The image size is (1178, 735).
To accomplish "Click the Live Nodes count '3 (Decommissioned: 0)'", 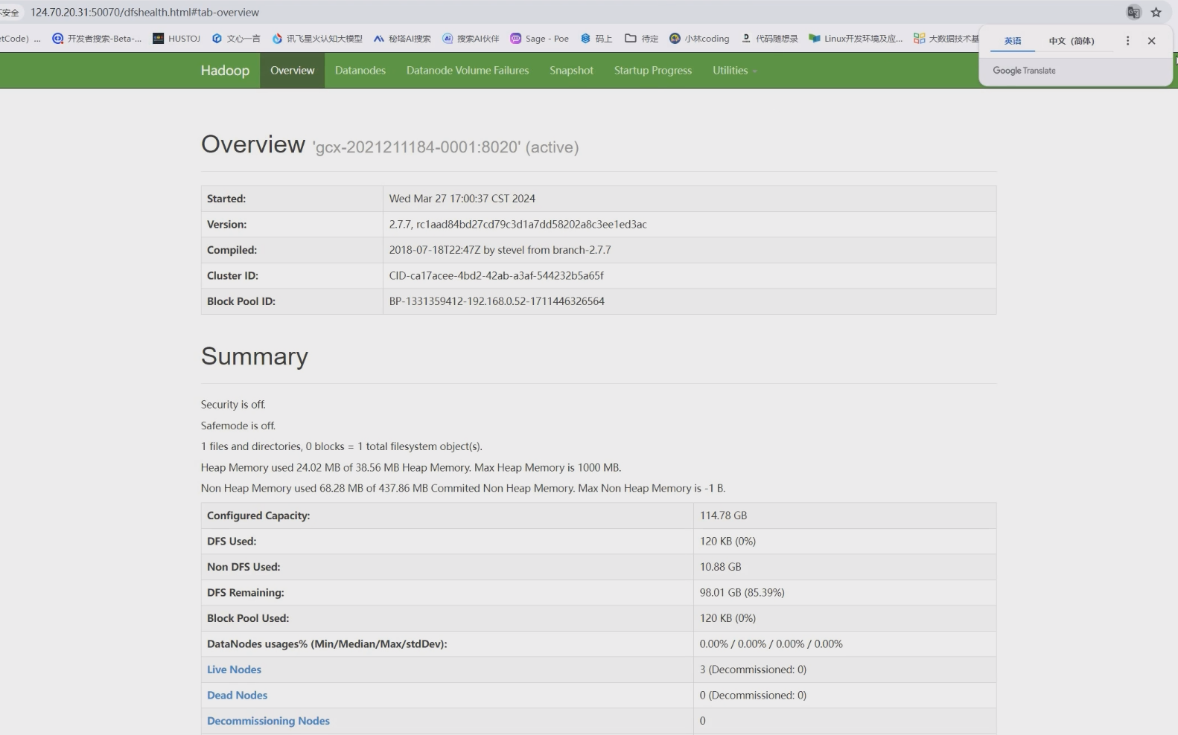I will click(x=753, y=670).
